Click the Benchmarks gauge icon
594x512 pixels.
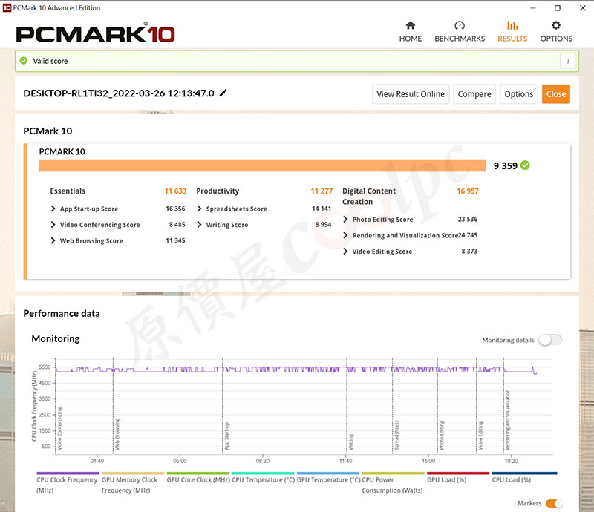point(460,25)
